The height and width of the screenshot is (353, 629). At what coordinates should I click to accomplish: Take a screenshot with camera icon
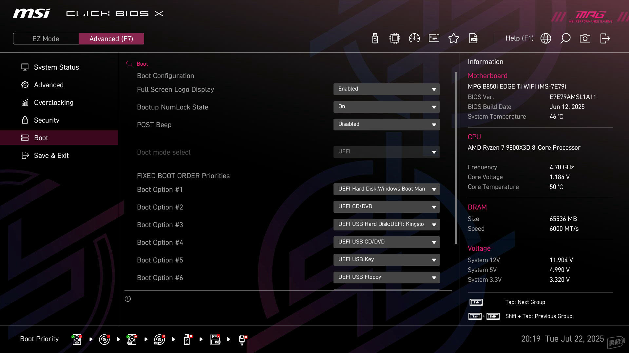coord(585,39)
